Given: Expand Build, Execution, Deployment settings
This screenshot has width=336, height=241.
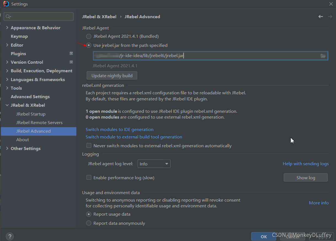Looking at the screenshot, I should tap(7, 71).
